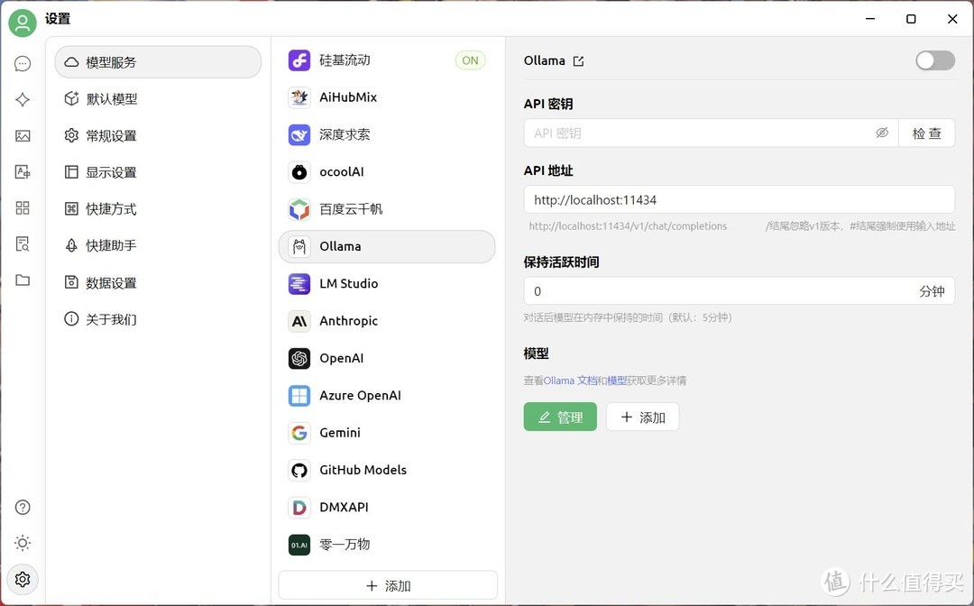Open the user avatar profile
The image size is (974, 606).
[23, 23]
